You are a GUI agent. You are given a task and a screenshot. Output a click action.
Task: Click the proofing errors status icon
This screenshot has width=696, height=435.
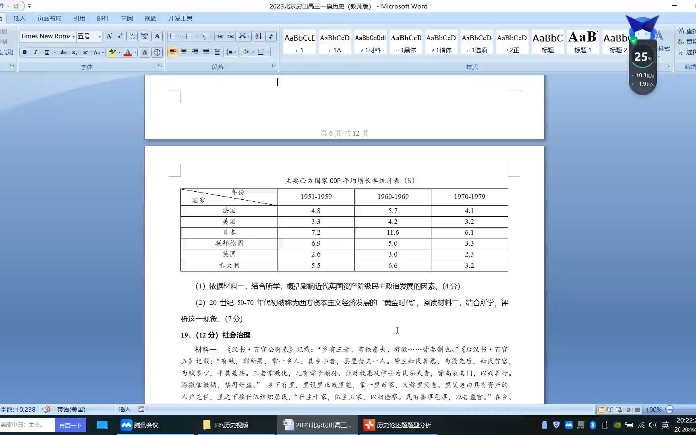point(46,409)
